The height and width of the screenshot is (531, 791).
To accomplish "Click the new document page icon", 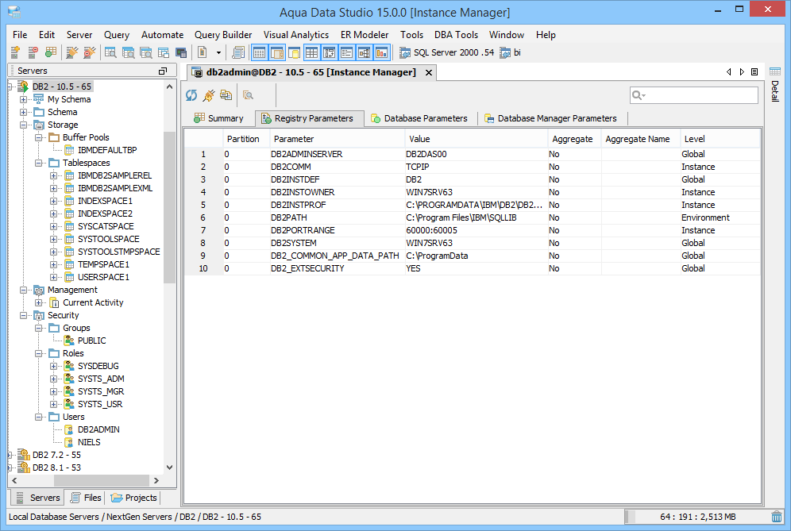I will tap(203, 52).
